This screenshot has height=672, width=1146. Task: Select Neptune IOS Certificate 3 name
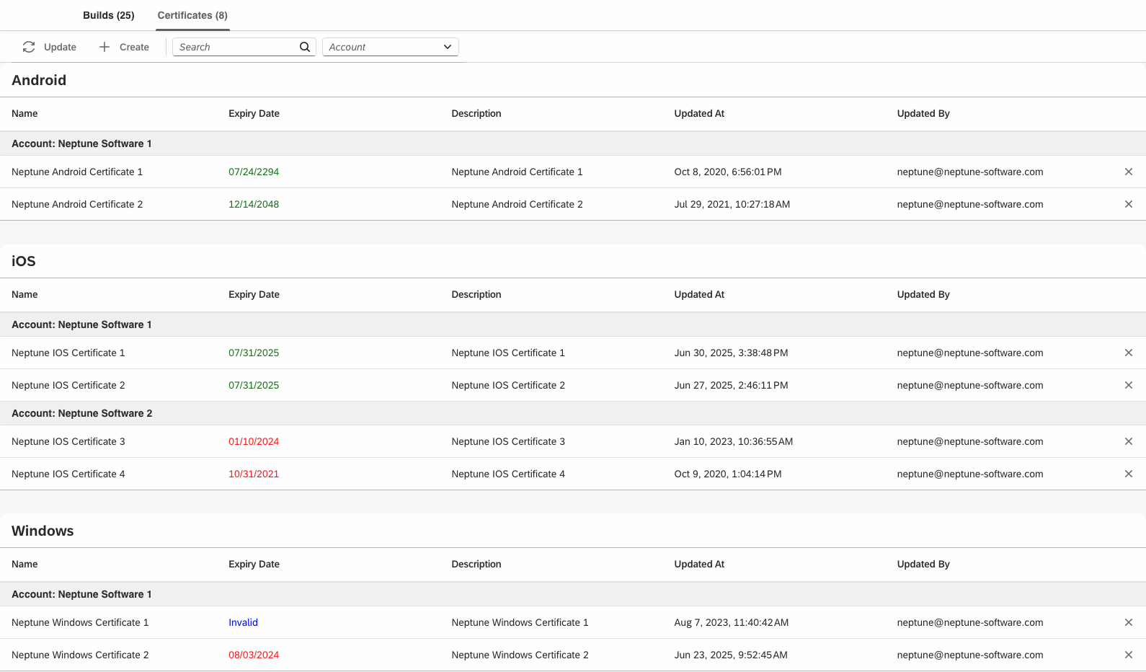(x=68, y=441)
